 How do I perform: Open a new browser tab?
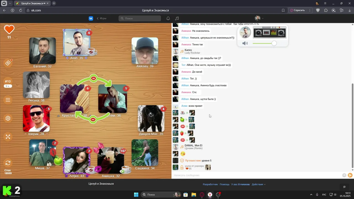click(x=54, y=3)
